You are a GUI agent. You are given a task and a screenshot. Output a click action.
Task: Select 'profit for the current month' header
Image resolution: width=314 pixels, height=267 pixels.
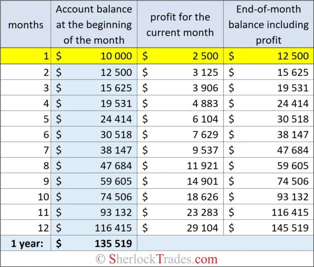180,25
